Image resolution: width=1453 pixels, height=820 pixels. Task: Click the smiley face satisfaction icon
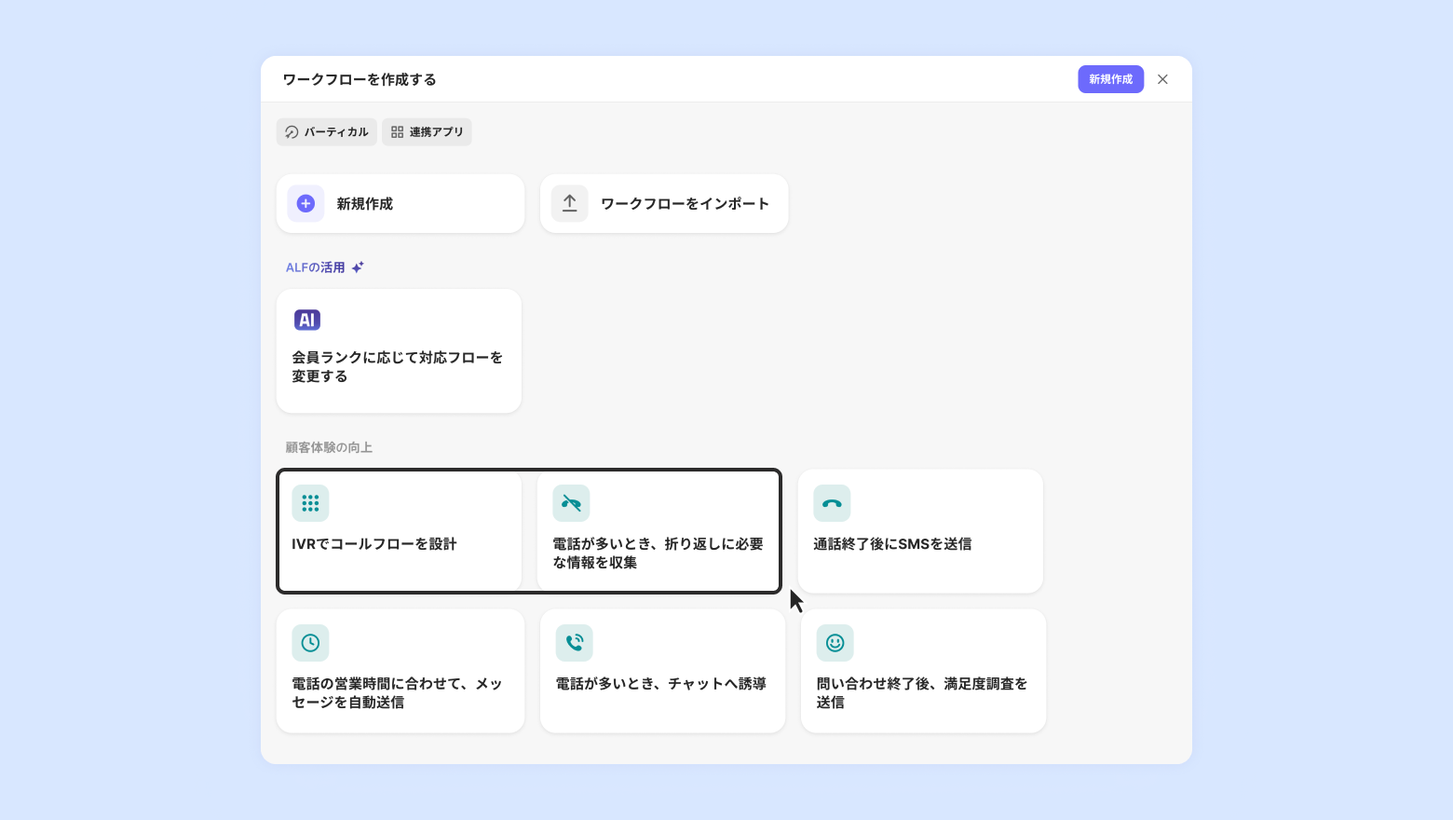pos(835,643)
